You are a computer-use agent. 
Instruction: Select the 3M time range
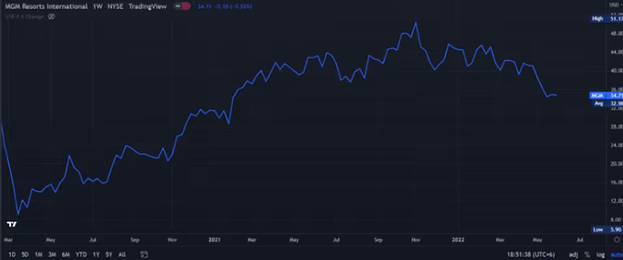tap(52, 254)
